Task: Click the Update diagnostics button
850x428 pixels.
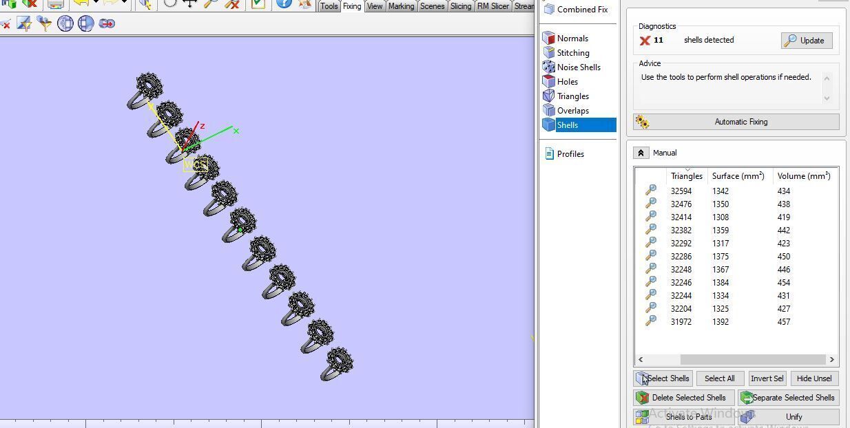Action: tap(807, 41)
